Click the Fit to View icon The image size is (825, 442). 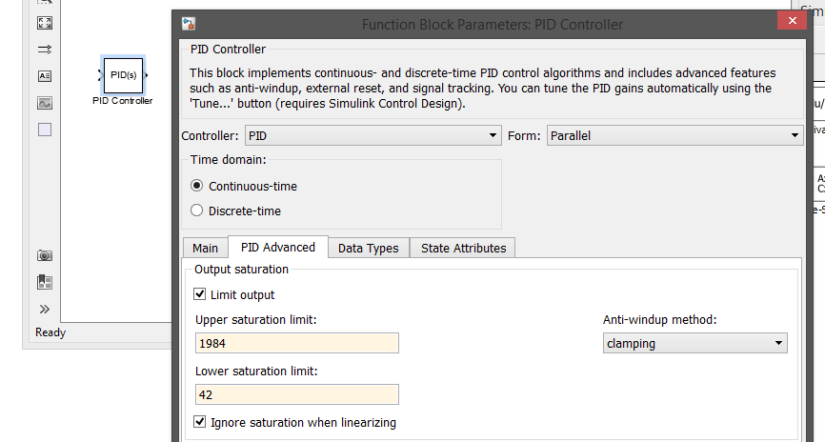coord(44,22)
